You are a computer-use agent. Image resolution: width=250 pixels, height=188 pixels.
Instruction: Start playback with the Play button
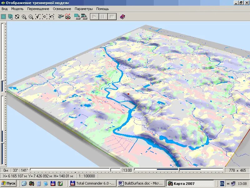point(94,17)
